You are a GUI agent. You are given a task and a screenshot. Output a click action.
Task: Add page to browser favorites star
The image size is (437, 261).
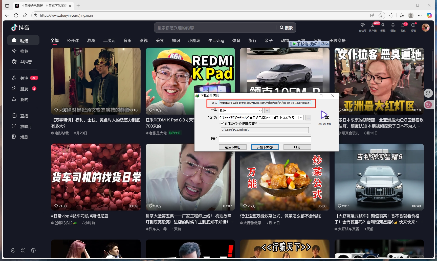point(380,15)
